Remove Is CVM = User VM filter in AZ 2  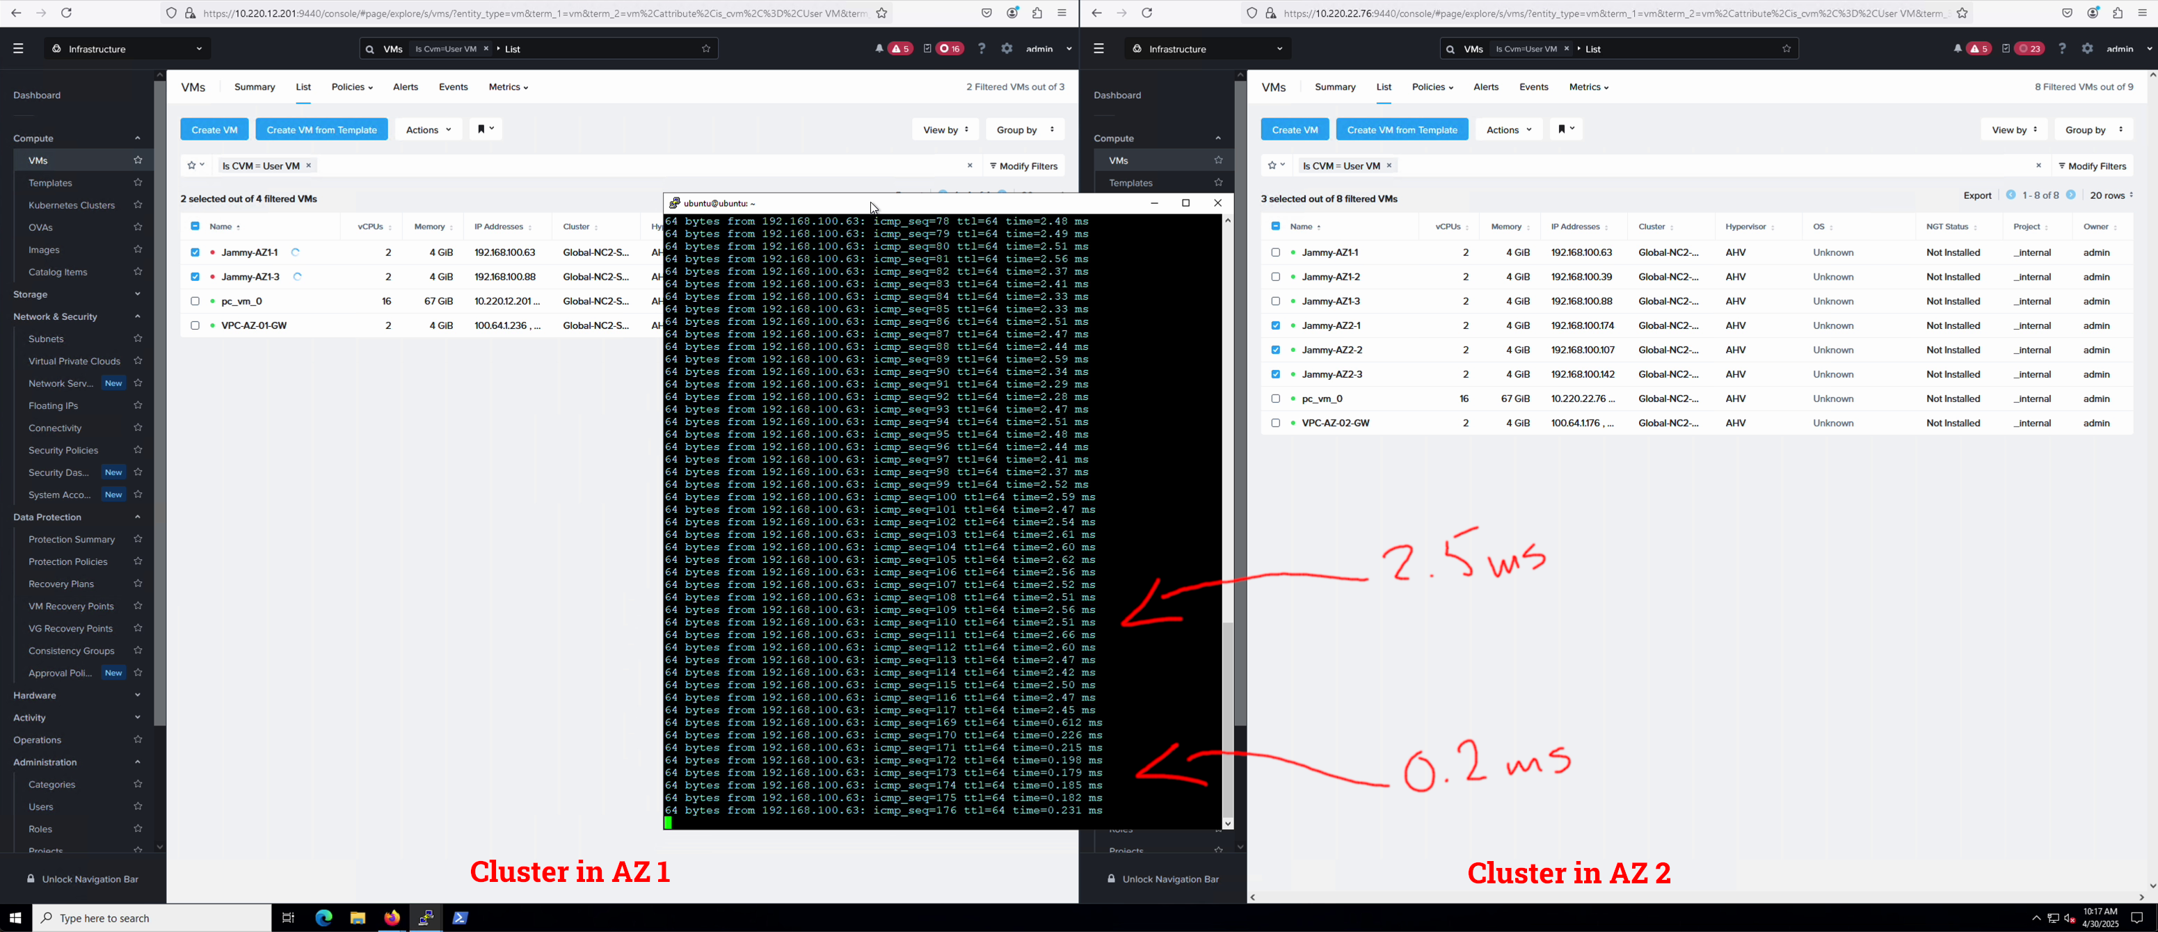(1389, 166)
